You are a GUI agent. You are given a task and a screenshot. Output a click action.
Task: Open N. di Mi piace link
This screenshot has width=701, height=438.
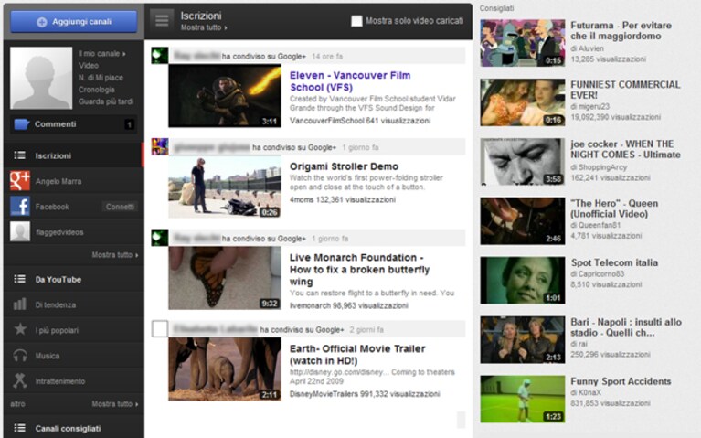pyautogui.click(x=101, y=78)
